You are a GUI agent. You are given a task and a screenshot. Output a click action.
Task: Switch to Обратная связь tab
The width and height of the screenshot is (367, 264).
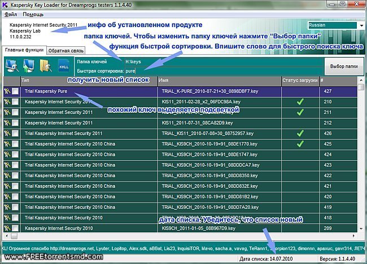tap(65, 51)
